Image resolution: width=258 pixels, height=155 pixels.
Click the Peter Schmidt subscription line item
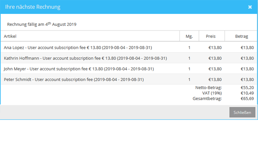73,80
